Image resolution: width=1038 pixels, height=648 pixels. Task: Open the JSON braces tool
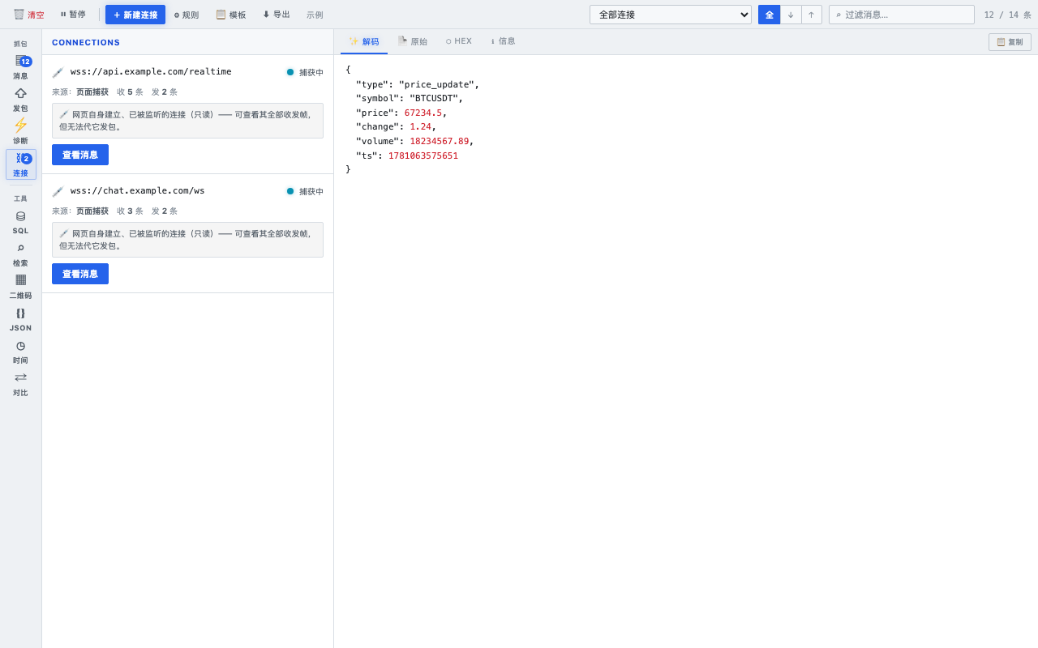tap(20, 319)
